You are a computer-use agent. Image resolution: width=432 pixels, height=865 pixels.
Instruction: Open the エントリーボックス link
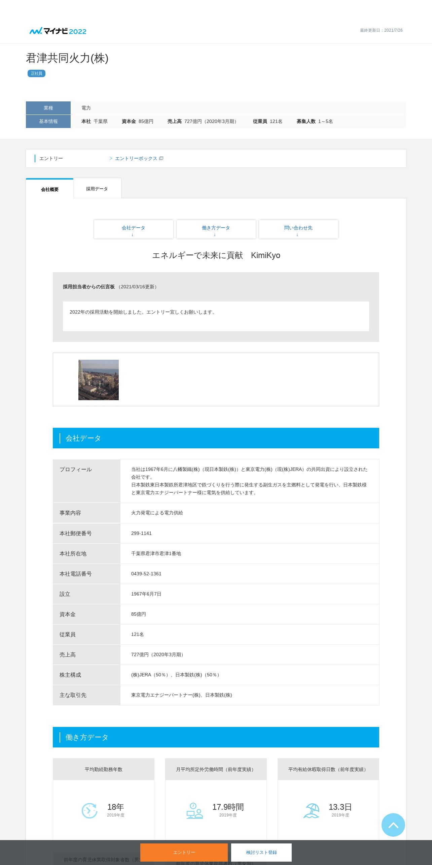click(136, 158)
